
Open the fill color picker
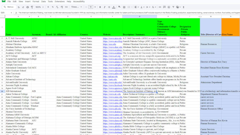(119, 7)
